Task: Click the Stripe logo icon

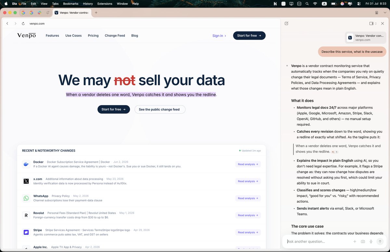Action: pos(26,232)
